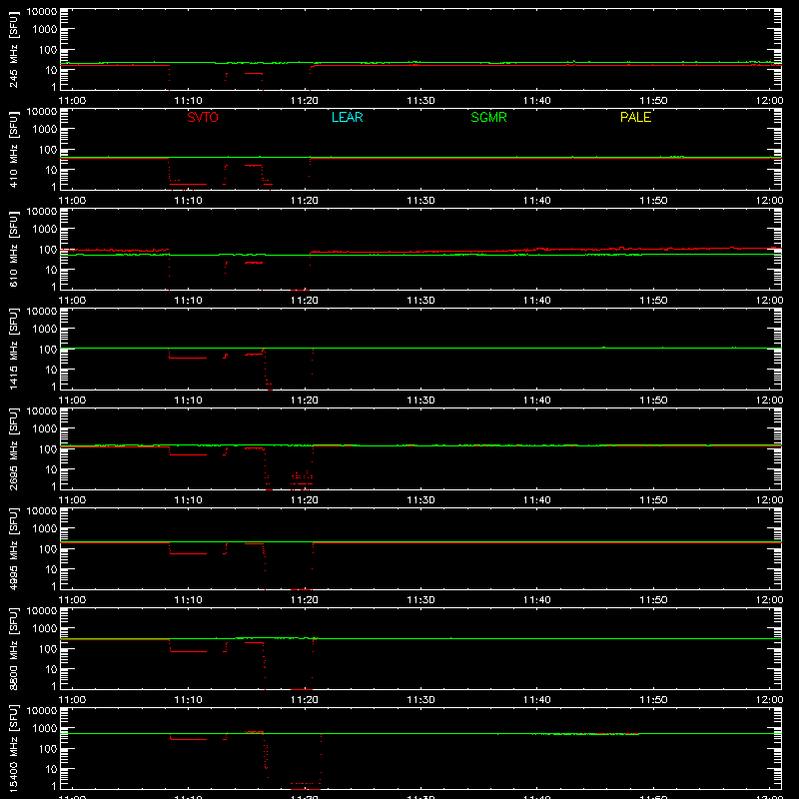The image size is (799, 799).
Task: Click the 11:10 label under the 4995 MHz plot
Action: [189, 600]
